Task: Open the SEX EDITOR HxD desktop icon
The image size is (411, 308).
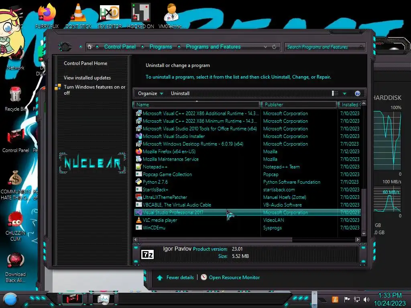Action: point(110,16)
